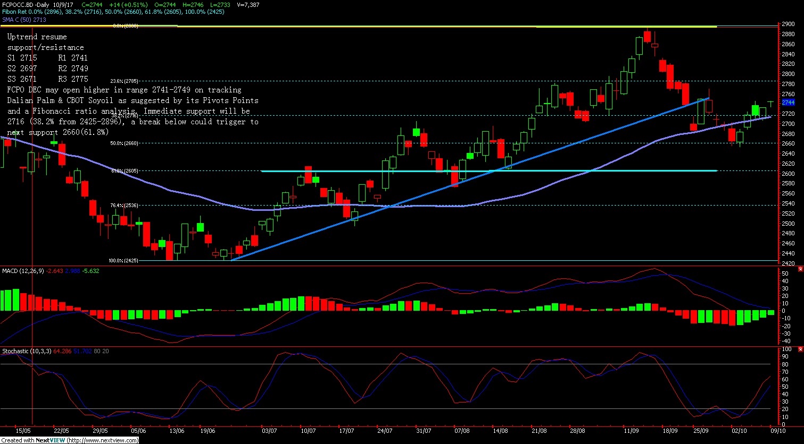
Task: Click the 2600 price axis label
Action: (788, 174)
